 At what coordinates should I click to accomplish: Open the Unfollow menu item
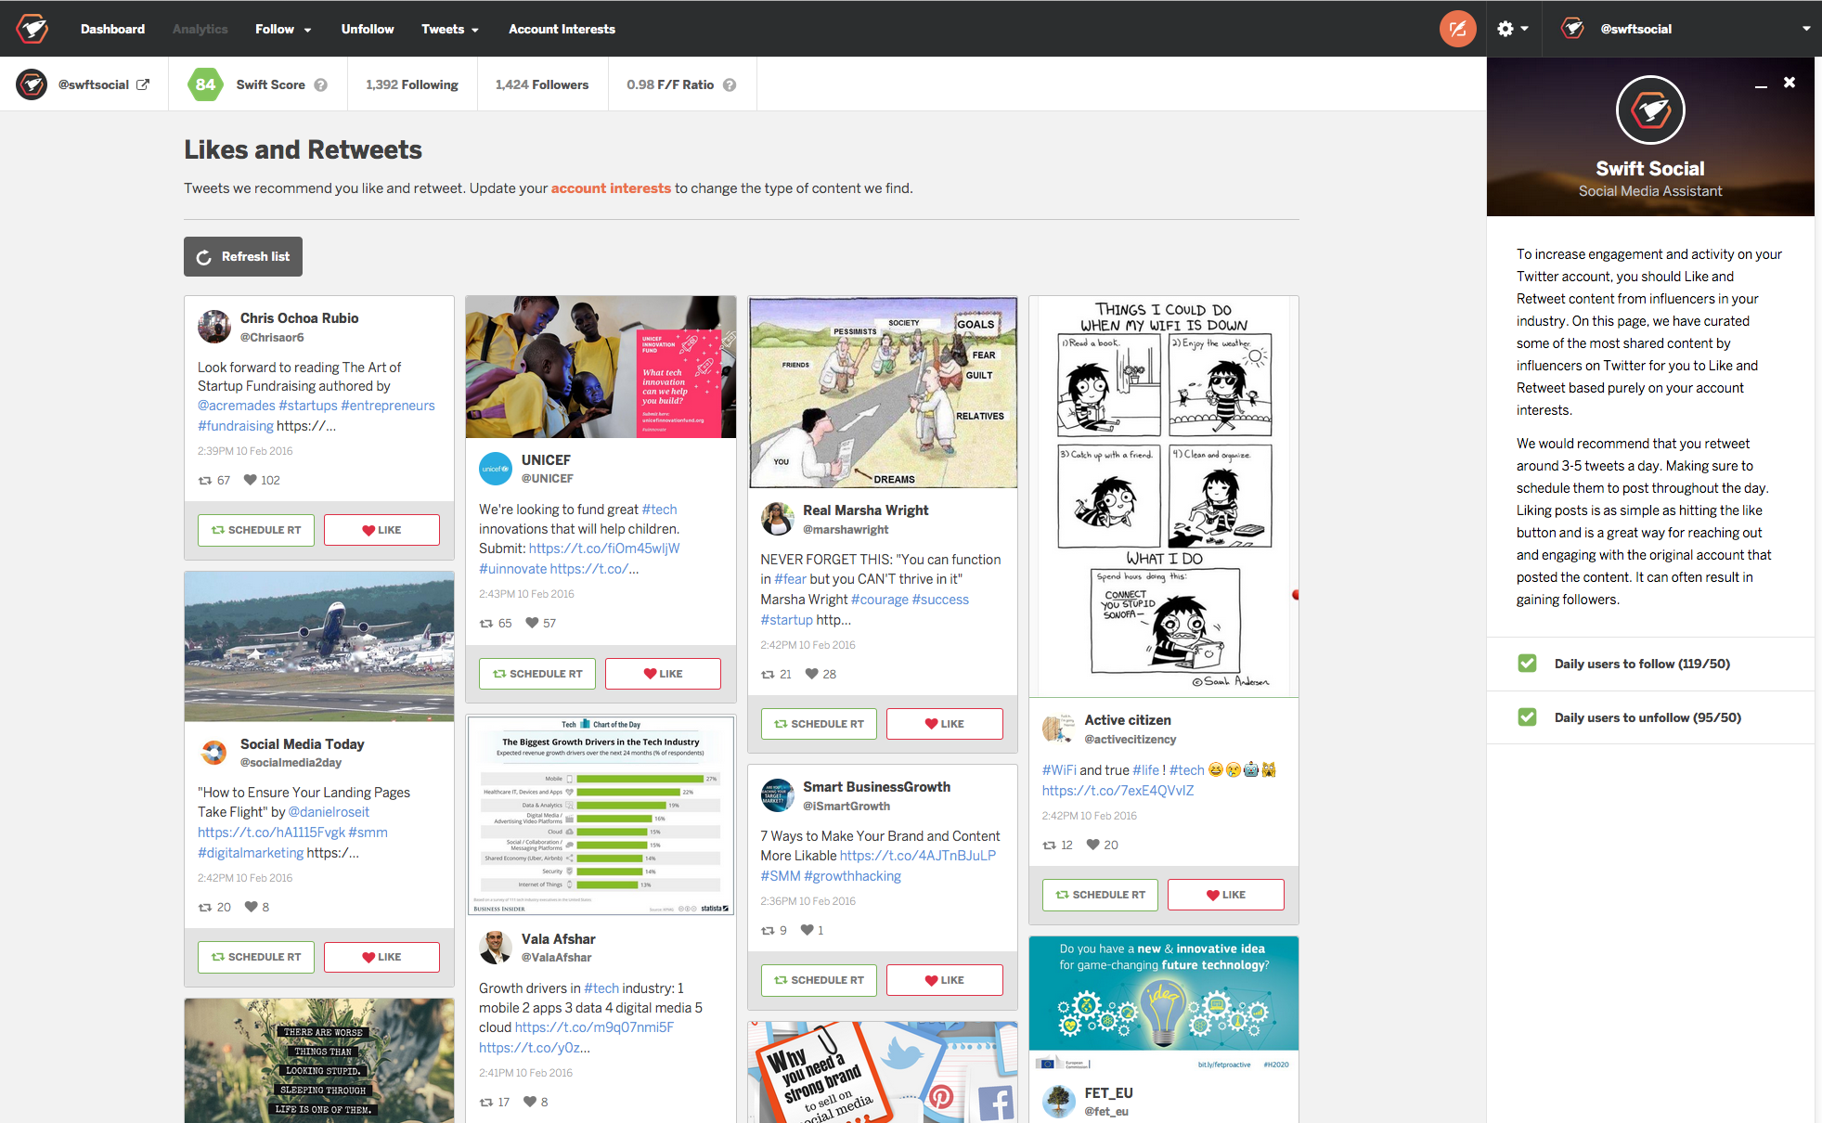(x=367, y=29)
